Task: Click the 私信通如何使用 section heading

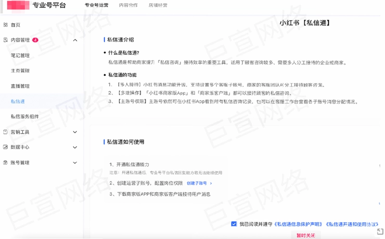Action: point(126,142)
